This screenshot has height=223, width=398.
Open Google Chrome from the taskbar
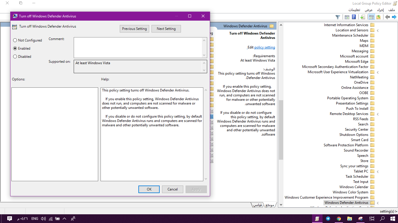(339, 219)
